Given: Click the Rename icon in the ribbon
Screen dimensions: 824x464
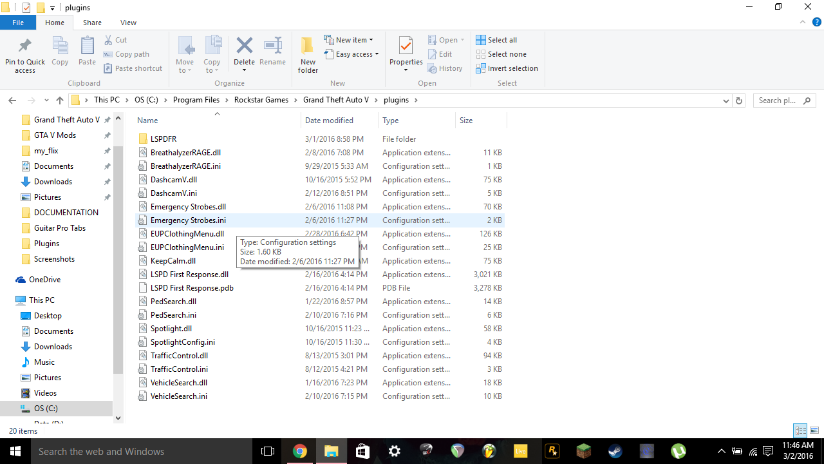Looking at the screenshot, I should click(273, 46).
